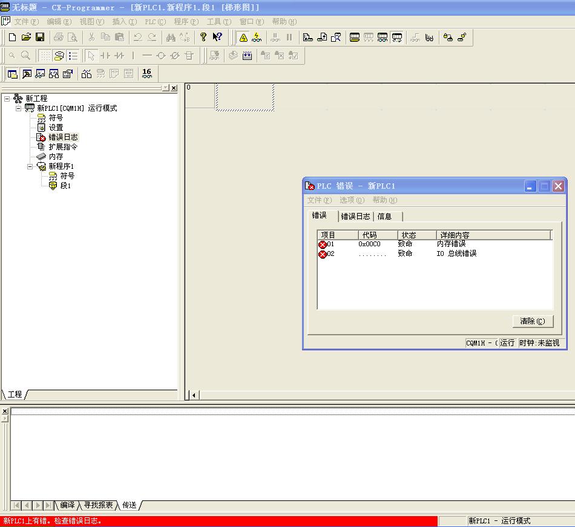Select the normally-closed contact tool
575x527 pixels.
coord(119,56)
